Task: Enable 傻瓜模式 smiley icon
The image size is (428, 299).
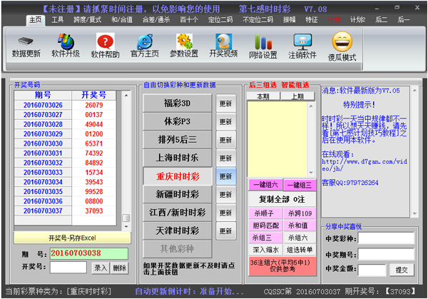Action: click(x=342, y=41)
